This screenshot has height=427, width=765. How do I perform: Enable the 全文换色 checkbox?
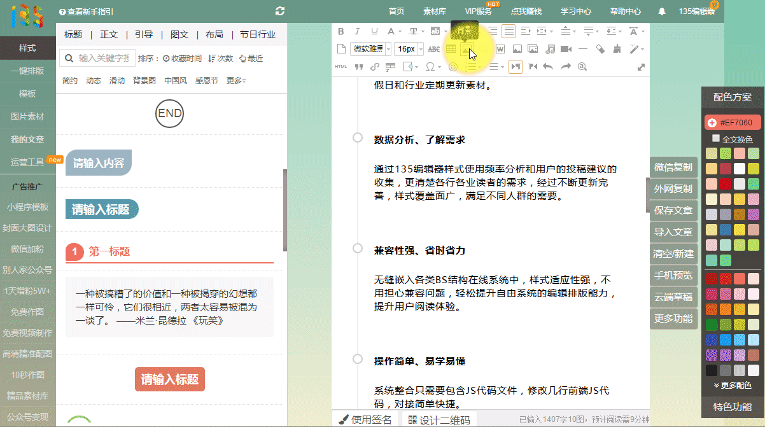click(716, 139)
